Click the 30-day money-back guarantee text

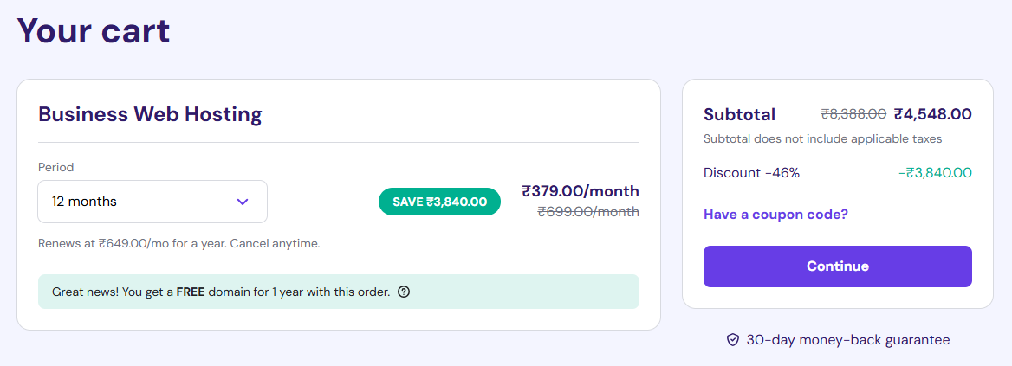pos(848,340)
